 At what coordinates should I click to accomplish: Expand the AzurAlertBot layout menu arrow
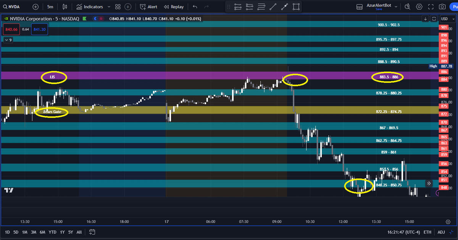point(396,6)
